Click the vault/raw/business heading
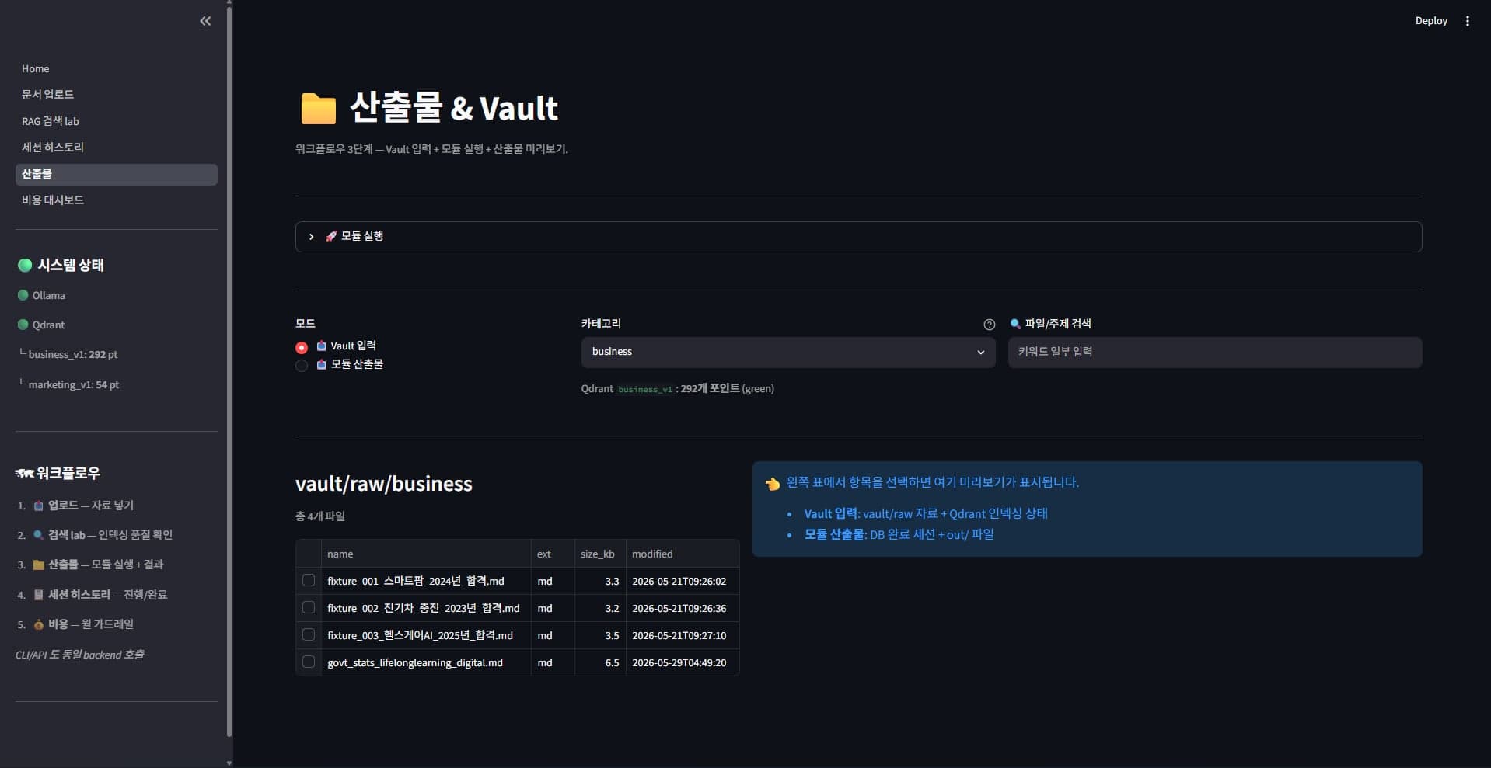1491x768 pixels. point(384,484)
